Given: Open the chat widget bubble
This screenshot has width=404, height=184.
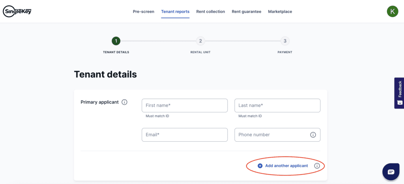Looking at the screenshot, I should [x=391, y=172].
